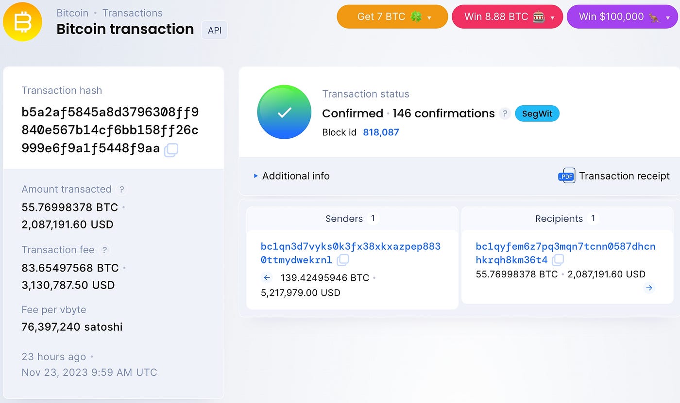Click the right arrow icon in Recipients card
This screenshot has height=403, width=680.
click(x=649, y=288)
